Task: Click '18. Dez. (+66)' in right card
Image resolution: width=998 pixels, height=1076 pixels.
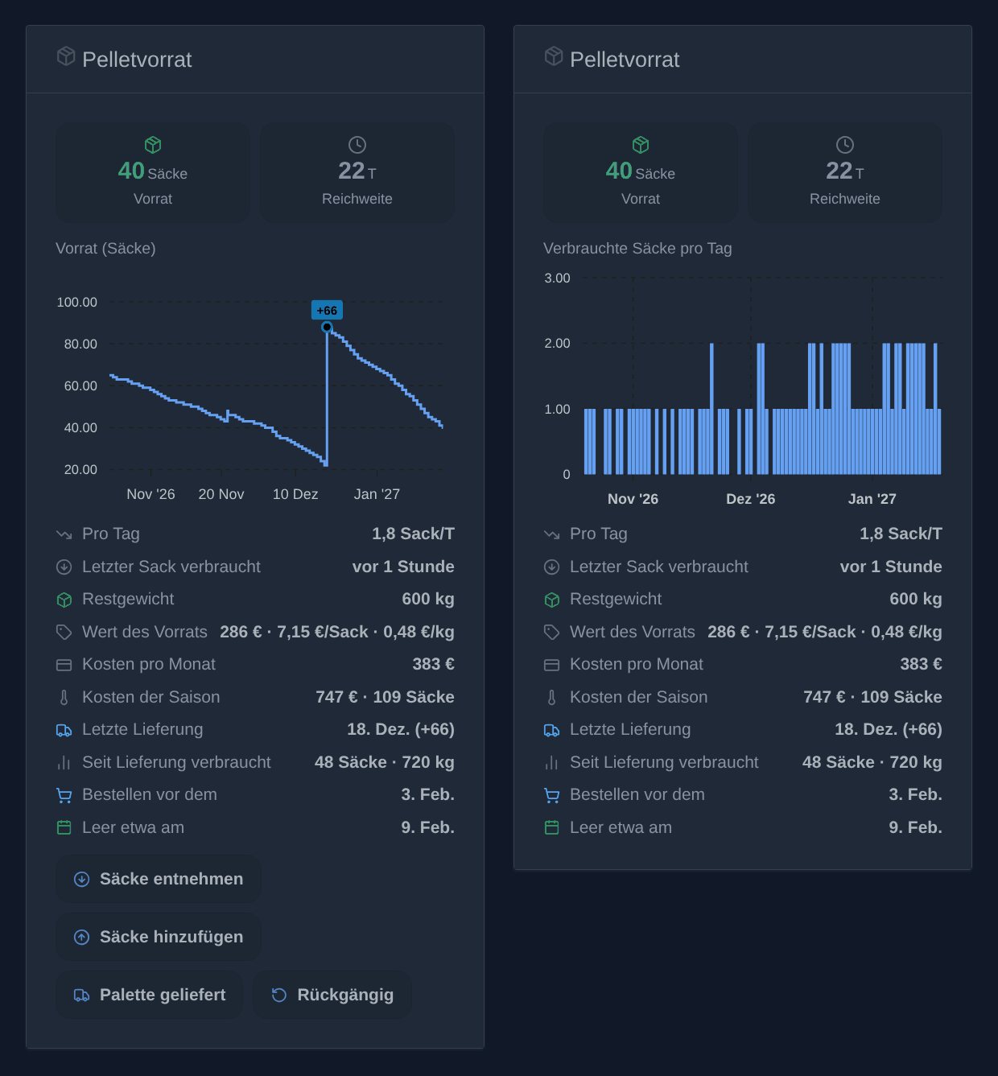Action: (889, 729)
